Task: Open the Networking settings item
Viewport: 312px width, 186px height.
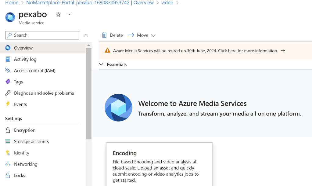Action: [43, 164]
